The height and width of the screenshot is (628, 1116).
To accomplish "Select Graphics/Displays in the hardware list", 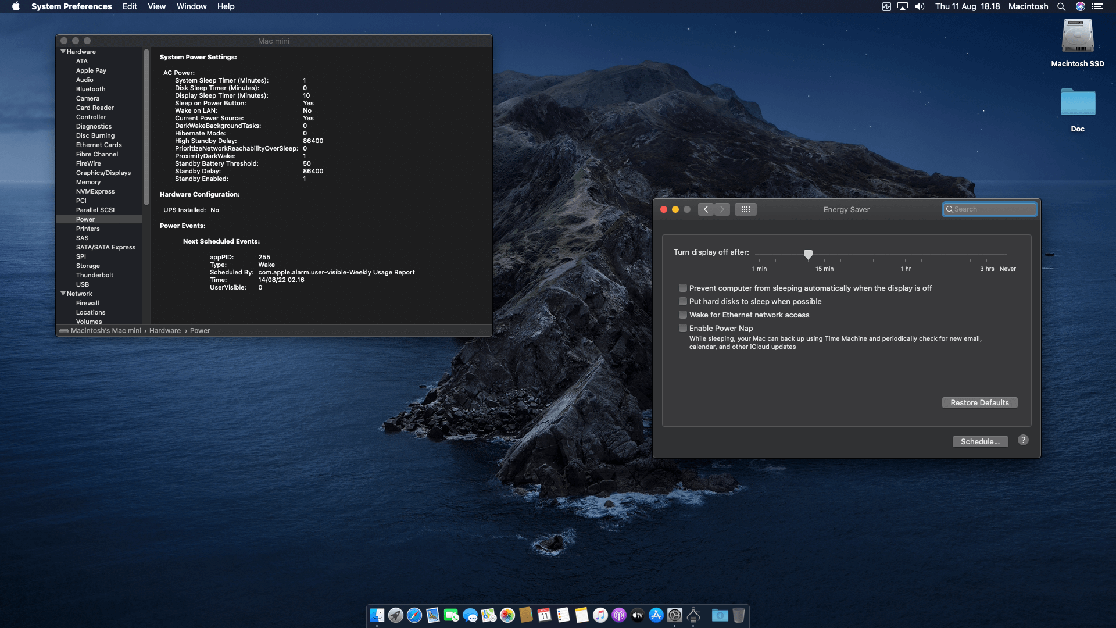I will point(103,173).
